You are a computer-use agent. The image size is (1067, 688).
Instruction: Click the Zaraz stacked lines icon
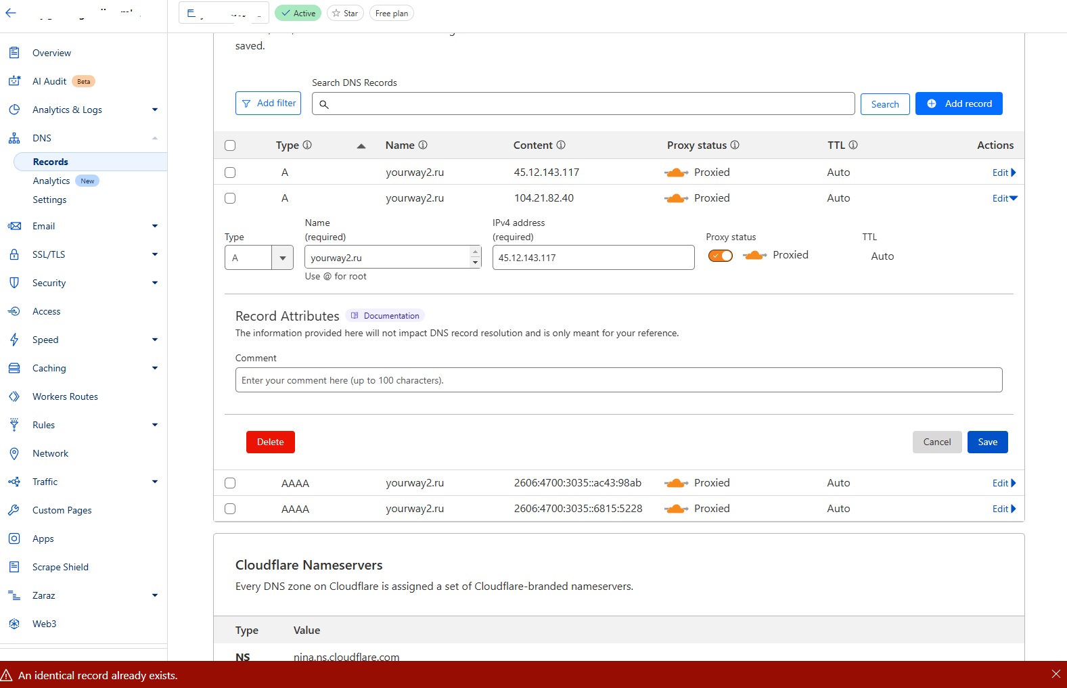(14, 595)
